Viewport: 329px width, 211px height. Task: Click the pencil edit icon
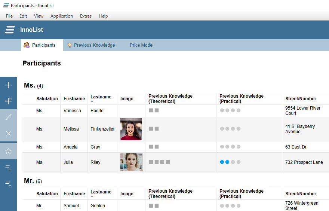tap(8, 117)
